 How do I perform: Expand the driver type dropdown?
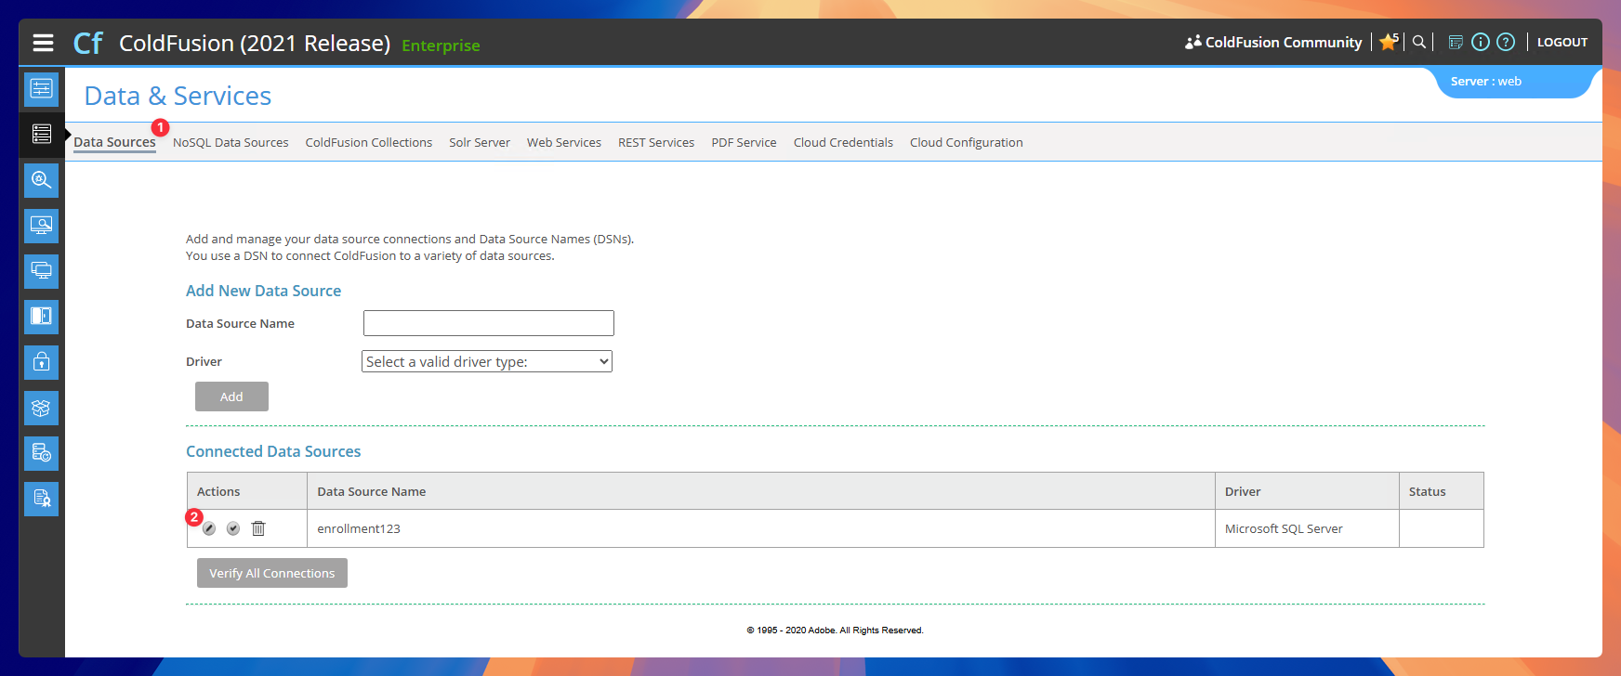click(487, 361)
